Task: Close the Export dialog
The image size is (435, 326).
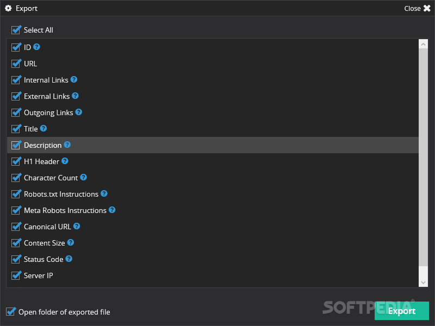Action: click(417, 8)
